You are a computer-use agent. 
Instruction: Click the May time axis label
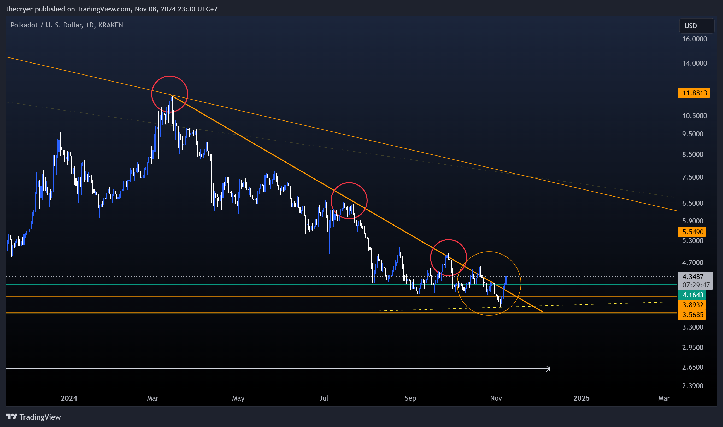click(x=238, y=398)
